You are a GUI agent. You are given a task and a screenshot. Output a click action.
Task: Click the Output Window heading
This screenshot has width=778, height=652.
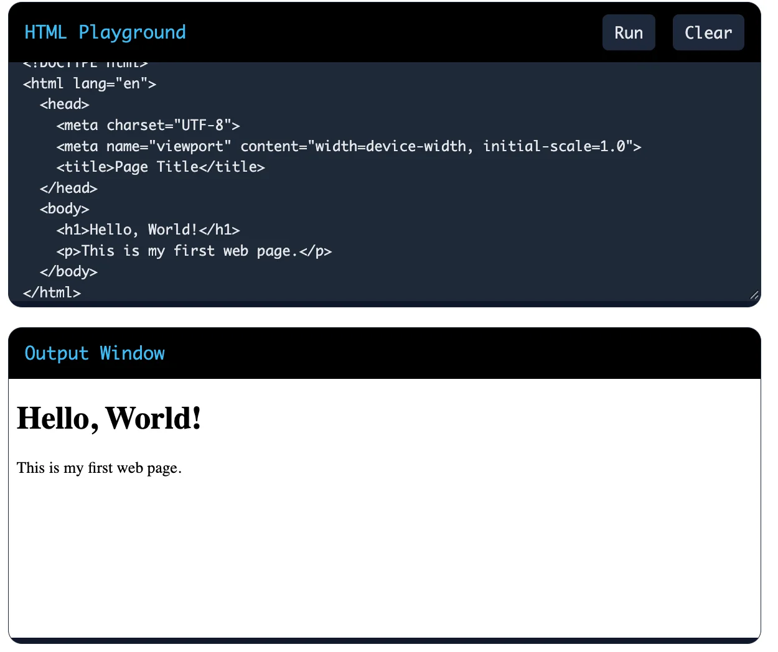(95, 353)
